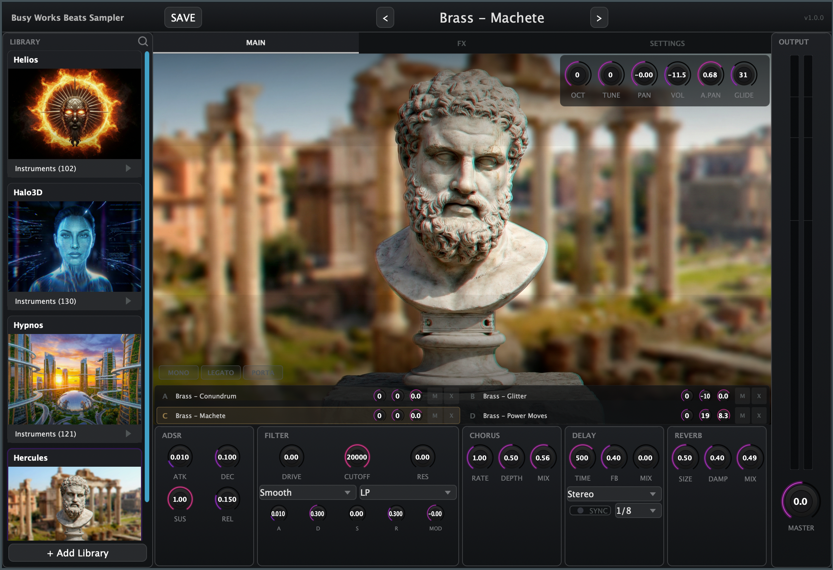Mute layer D Brass – Power Moves
The image size is (833, 570).
[x=742, y=415]
